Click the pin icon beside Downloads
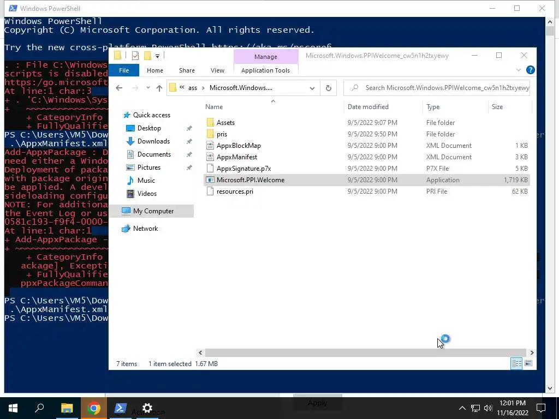Viewport: 559px width, 419px height. pyautogui.click(x=189, y=141)
